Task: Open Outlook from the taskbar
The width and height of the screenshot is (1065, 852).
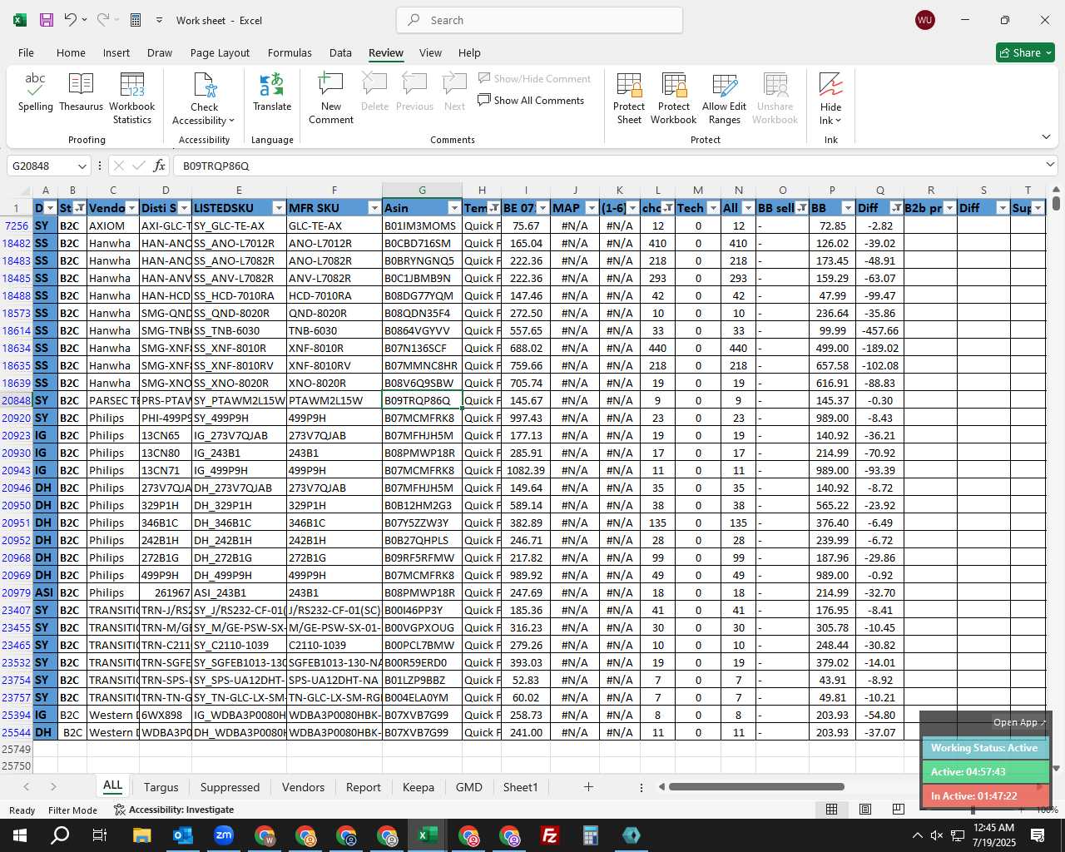Action: coord(183,835)
